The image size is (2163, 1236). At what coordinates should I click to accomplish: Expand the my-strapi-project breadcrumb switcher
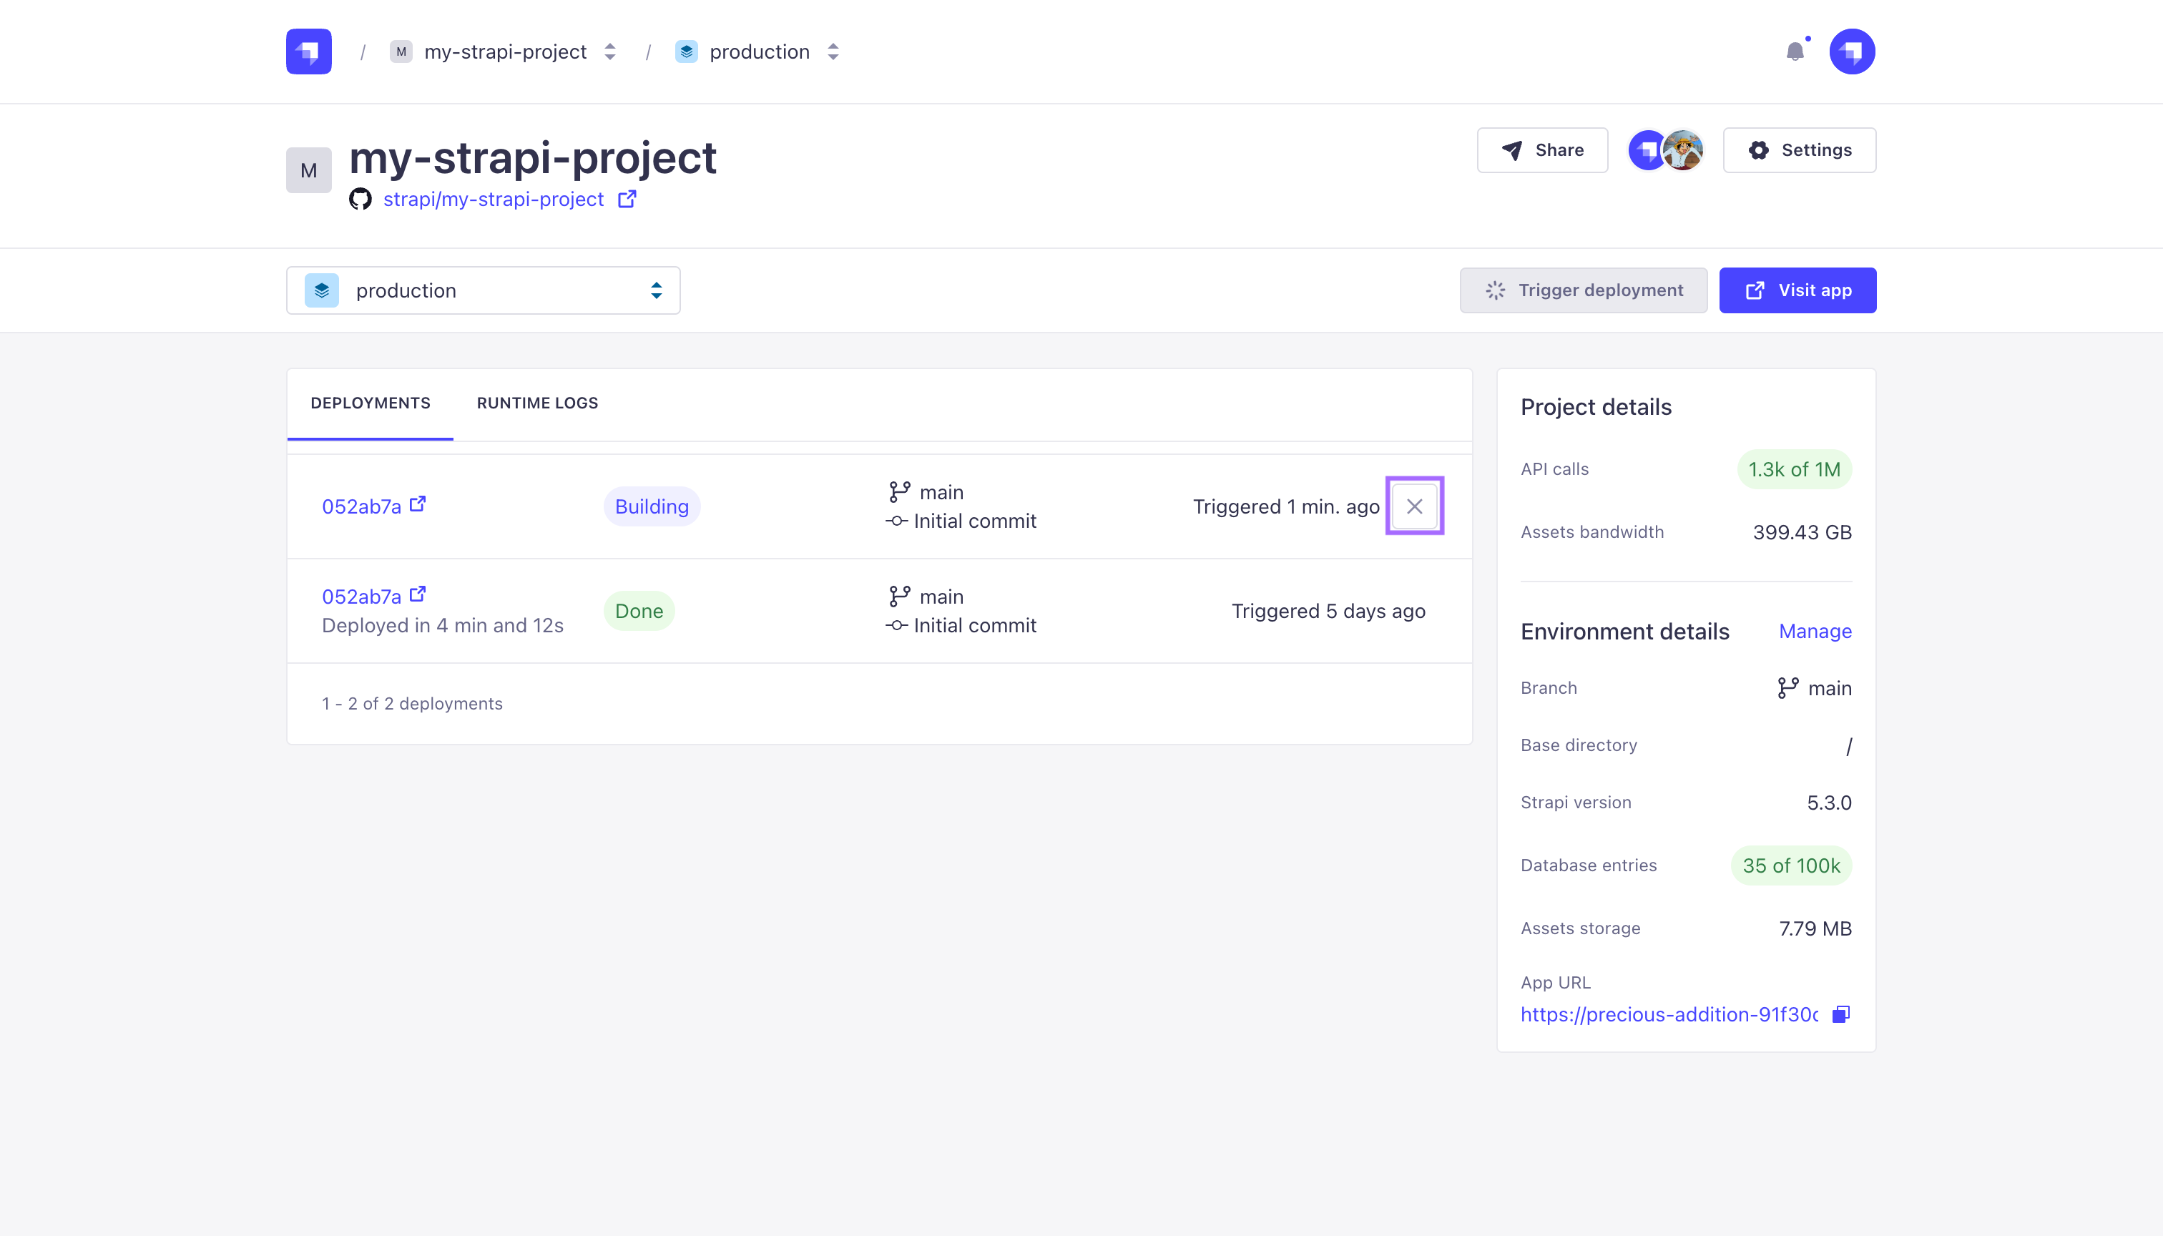pyautogui.click(x=609, y=51)
